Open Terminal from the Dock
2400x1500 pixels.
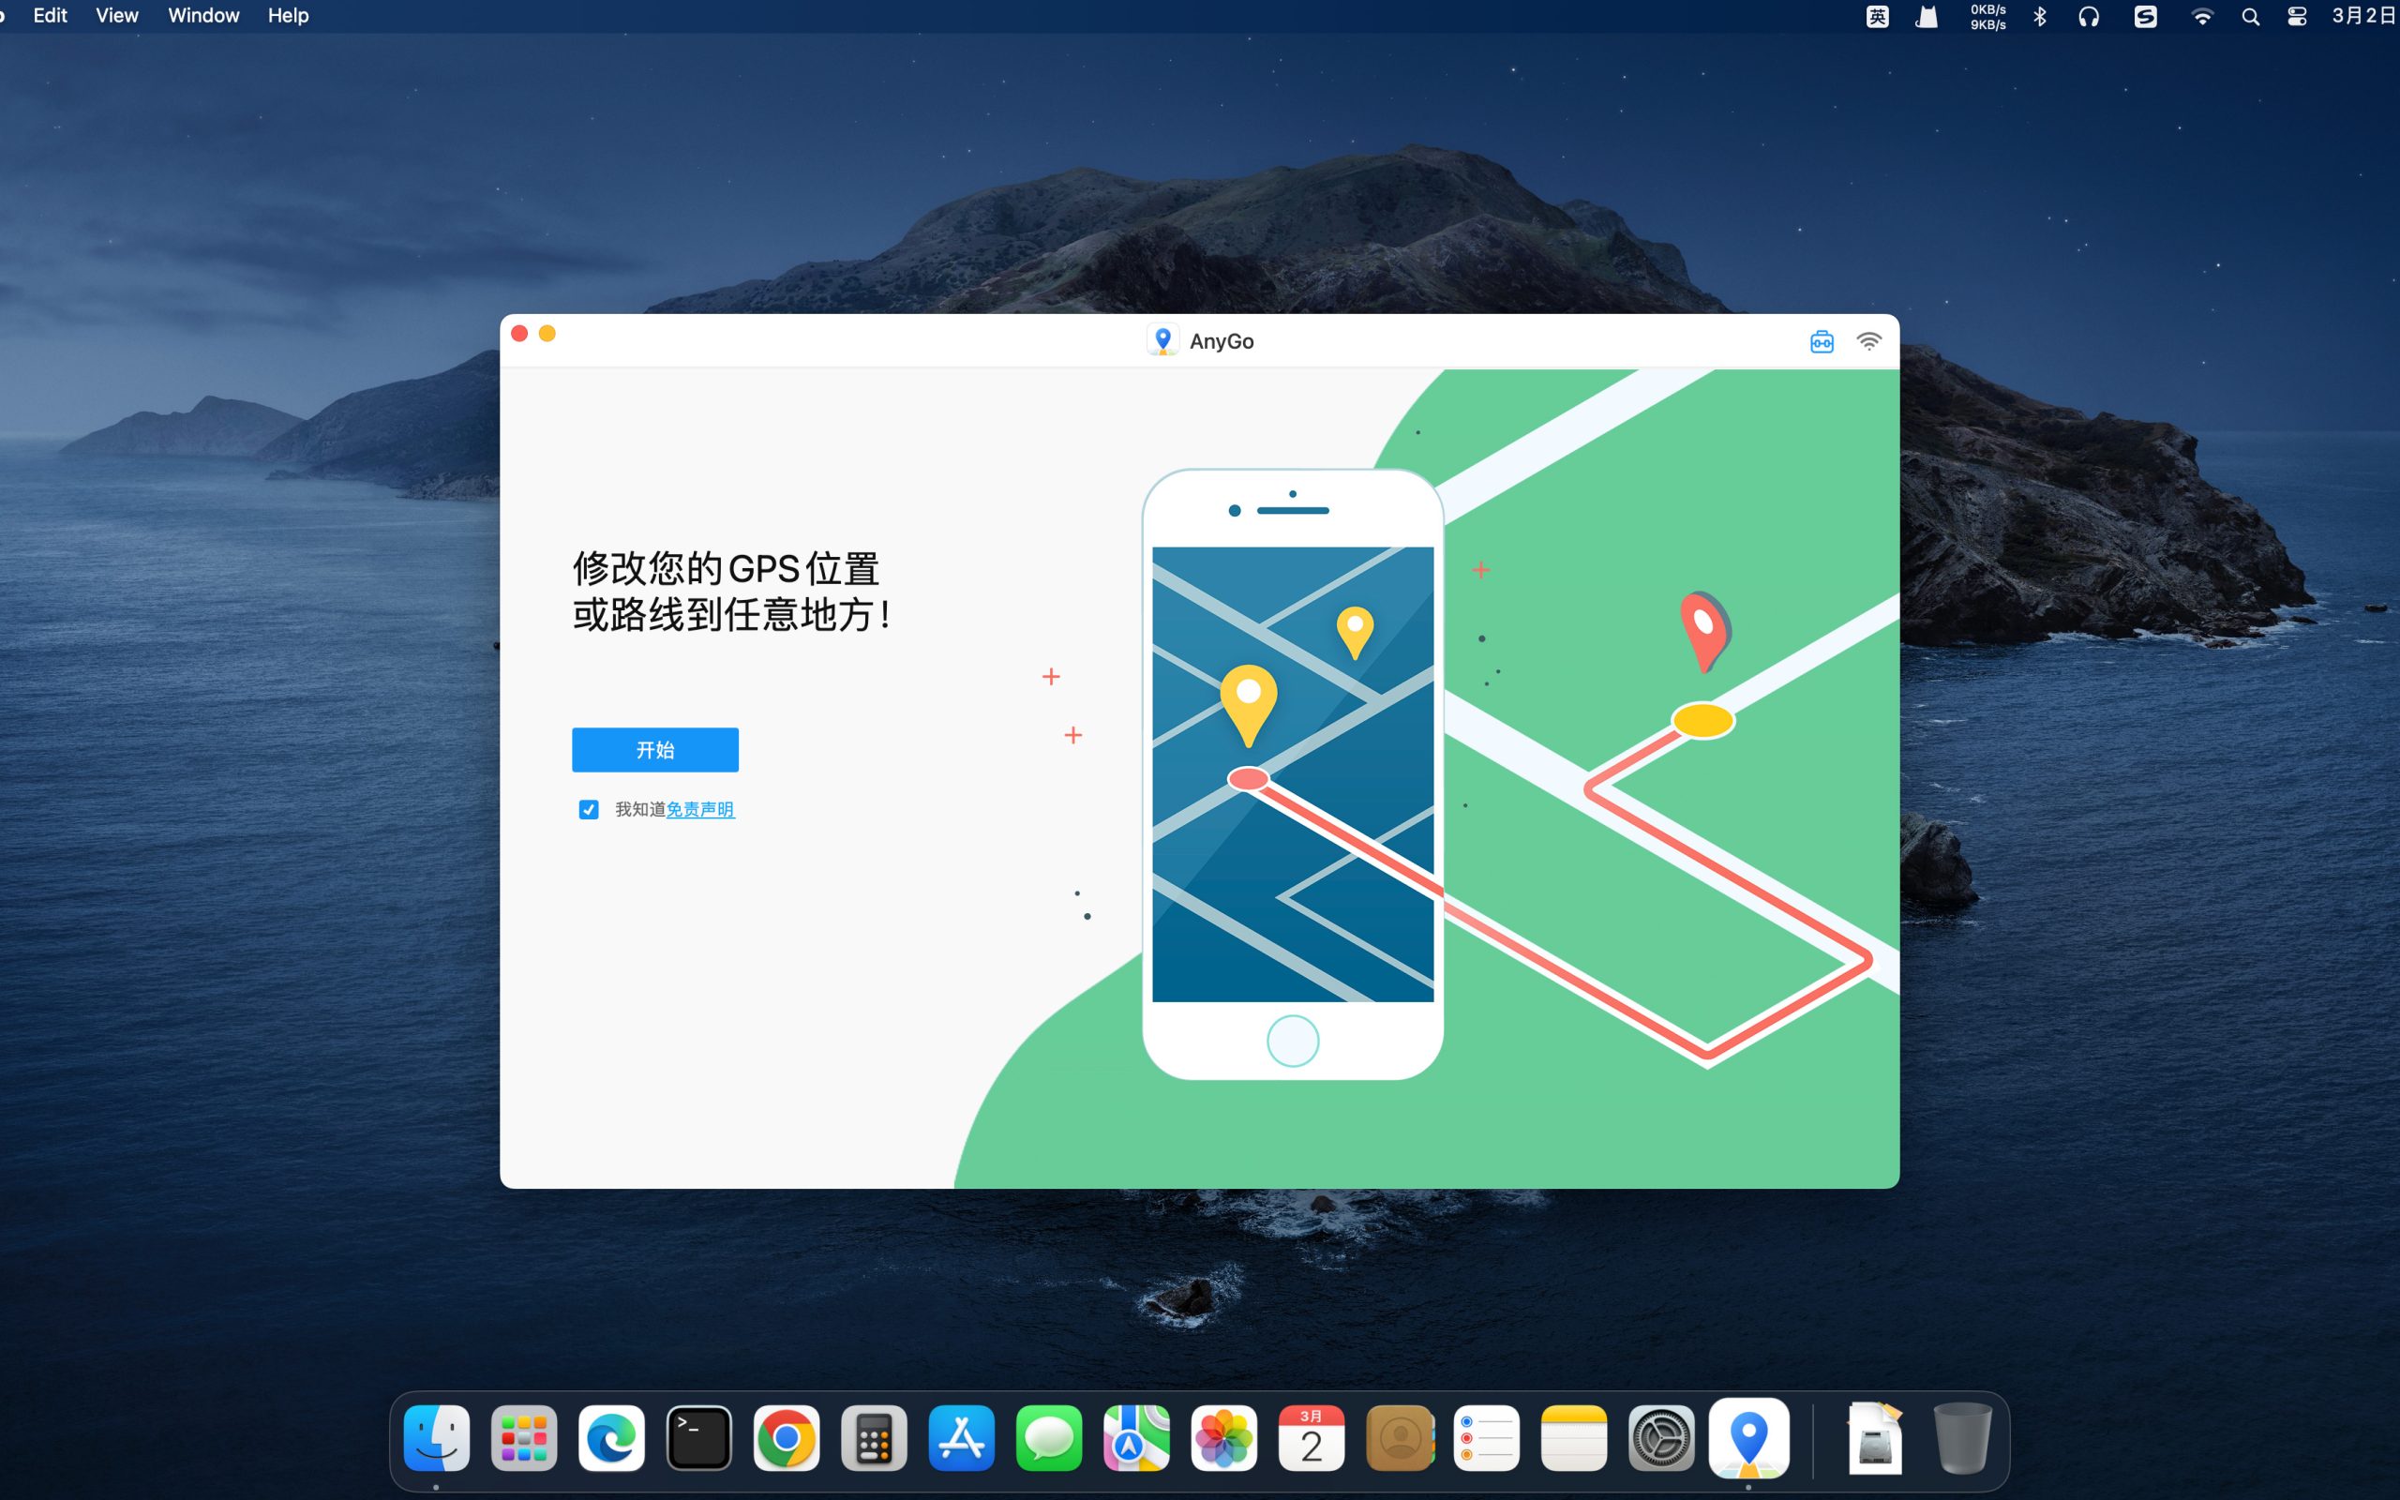(x=699, y=1436)
